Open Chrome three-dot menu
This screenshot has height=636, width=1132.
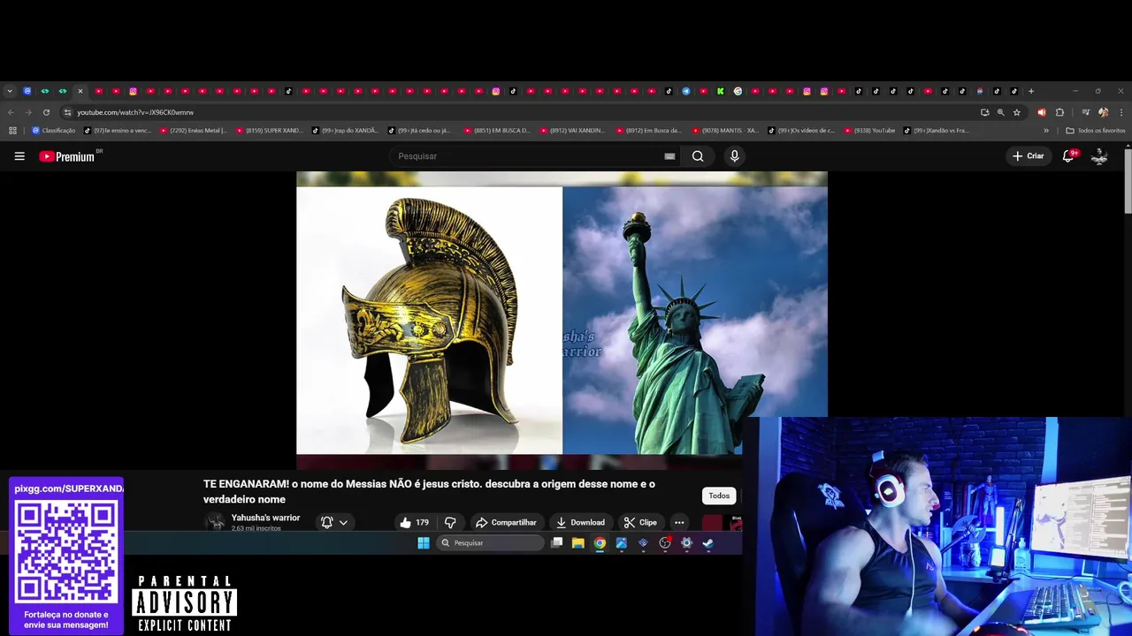pos(1121,112)
